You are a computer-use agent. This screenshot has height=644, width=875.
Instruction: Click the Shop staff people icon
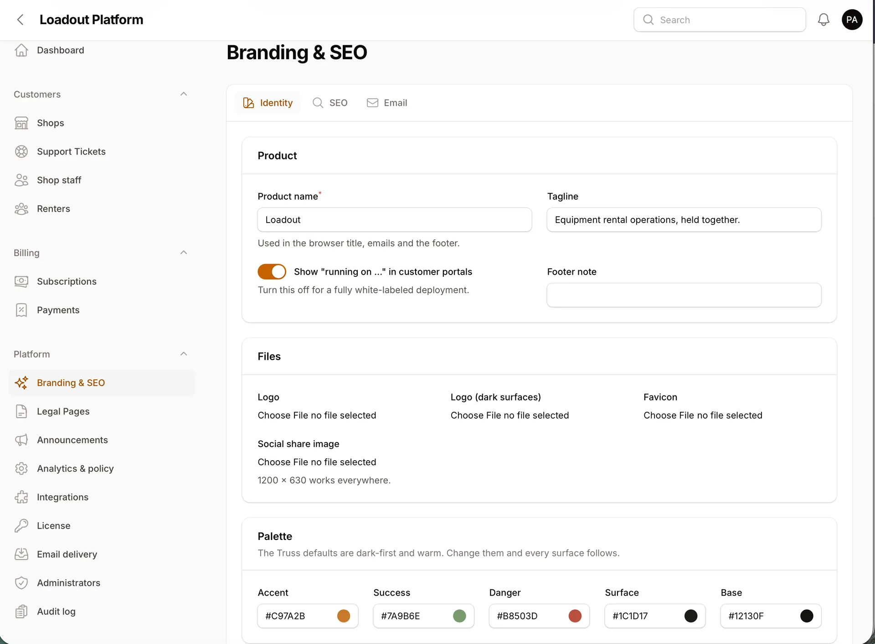pos(21,180)
